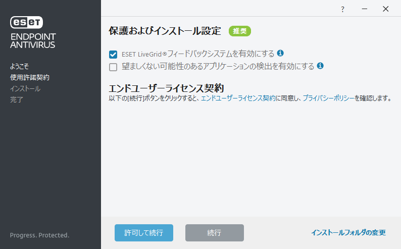Screen dimensions: 401x249
Task: Click ESET LiveGrid feedback label text
Action: click(197, 54)
